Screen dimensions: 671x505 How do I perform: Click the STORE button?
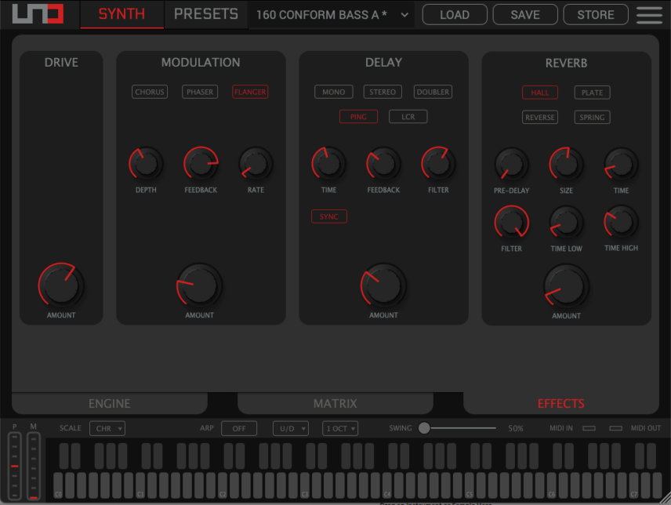[x=596, y=15]
